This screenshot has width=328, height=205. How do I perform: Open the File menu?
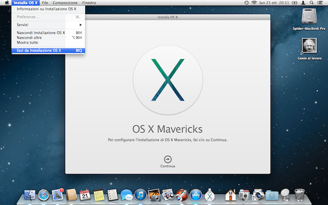[x=45, y=3]
